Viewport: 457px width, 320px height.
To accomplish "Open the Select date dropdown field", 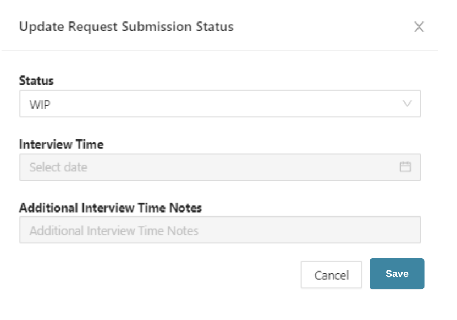I will 220,167.
